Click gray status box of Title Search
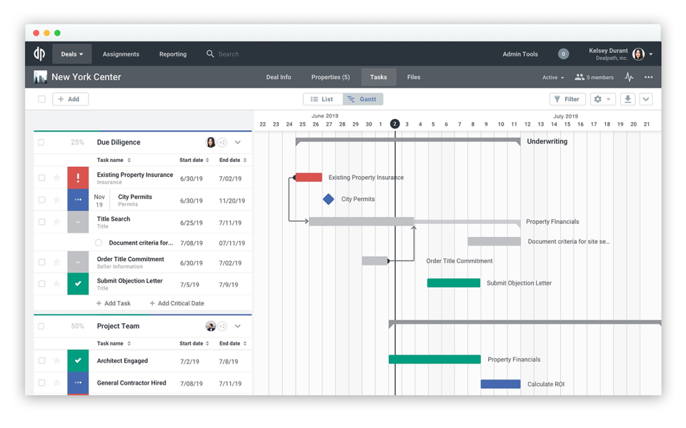This screenshot has height=428, width=686. coord(78,222)
